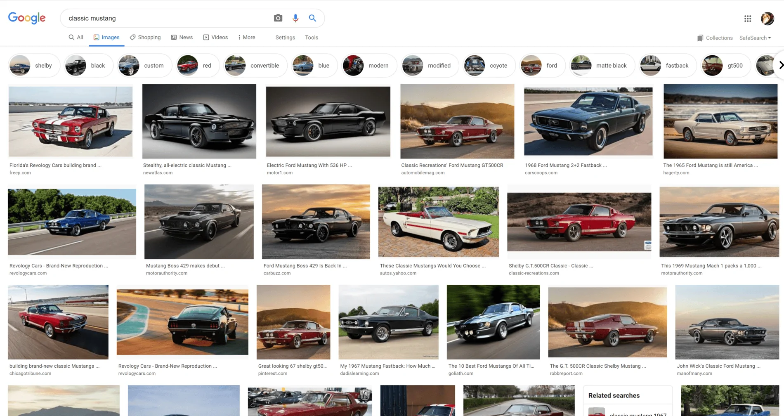The height and width of the screenshot is (416, 784).
Task: Expand the SafeSearch dropdown
Action: click(x=755, y=38)
